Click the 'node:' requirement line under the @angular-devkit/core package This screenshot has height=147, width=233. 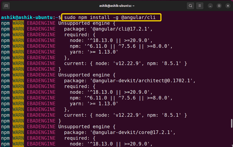point(111,144)
